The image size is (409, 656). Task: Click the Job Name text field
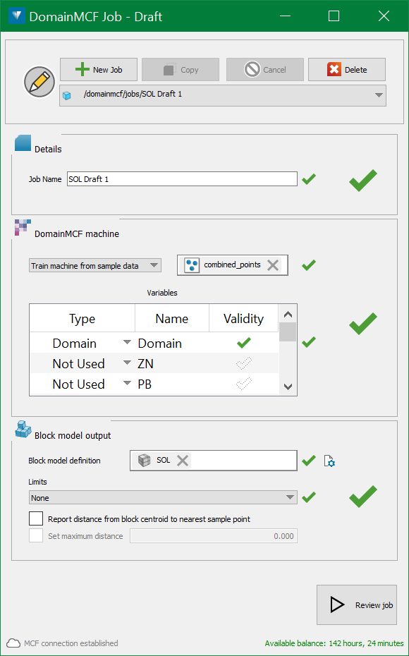182,179
